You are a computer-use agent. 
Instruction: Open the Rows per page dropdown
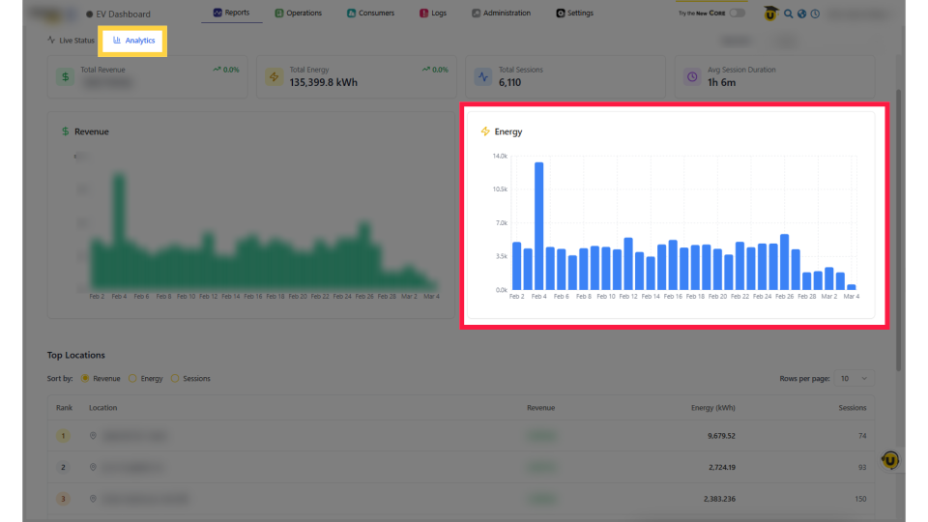coord(854,378)
